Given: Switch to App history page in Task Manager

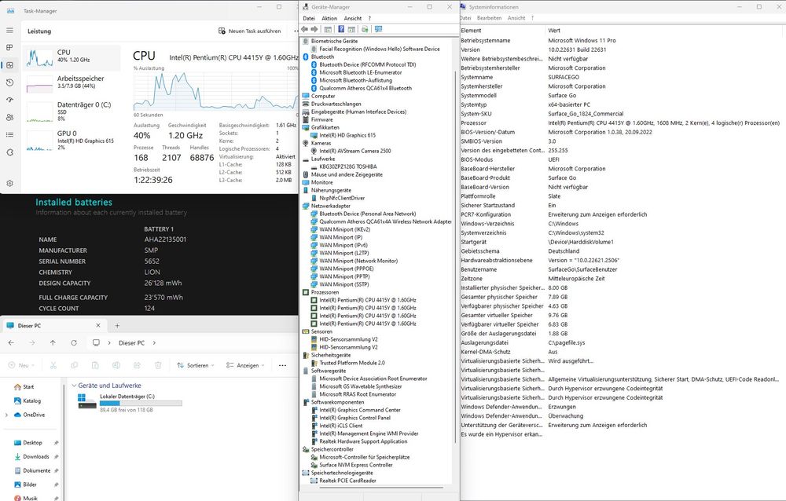Looking at the screenshot, I should (x=9, y=82).
